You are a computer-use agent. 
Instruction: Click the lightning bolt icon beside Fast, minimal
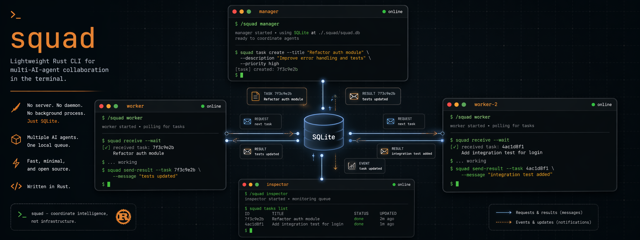pyautogui.click(x=16, y=163)
